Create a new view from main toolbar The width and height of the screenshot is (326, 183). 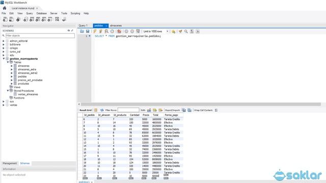[38, 19]
